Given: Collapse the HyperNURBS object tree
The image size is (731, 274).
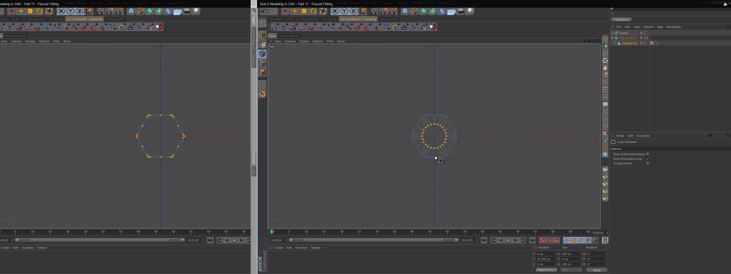Looking at the screenshot, I should coord(612,38).
